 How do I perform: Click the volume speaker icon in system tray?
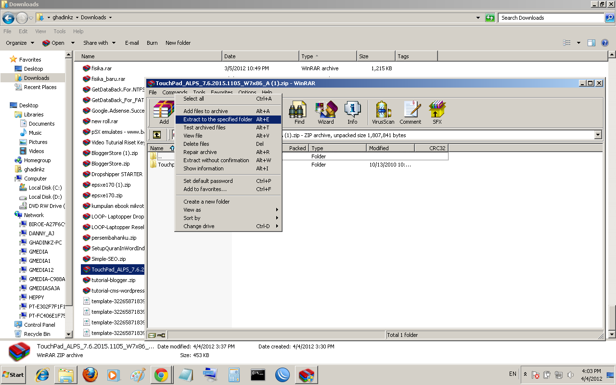pos(570,375)
